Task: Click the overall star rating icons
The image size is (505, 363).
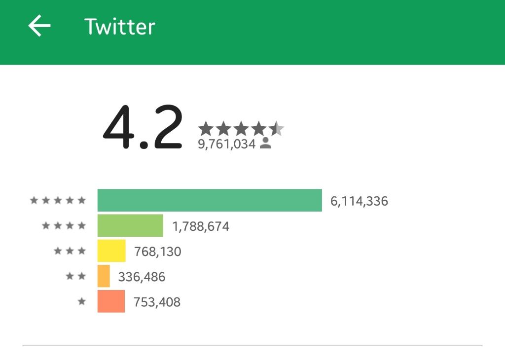Action: (x=241, y=129)
